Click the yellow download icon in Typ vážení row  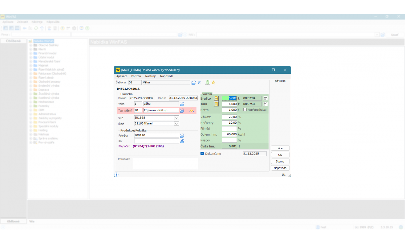pyautogui.click(x=191, y=110)
